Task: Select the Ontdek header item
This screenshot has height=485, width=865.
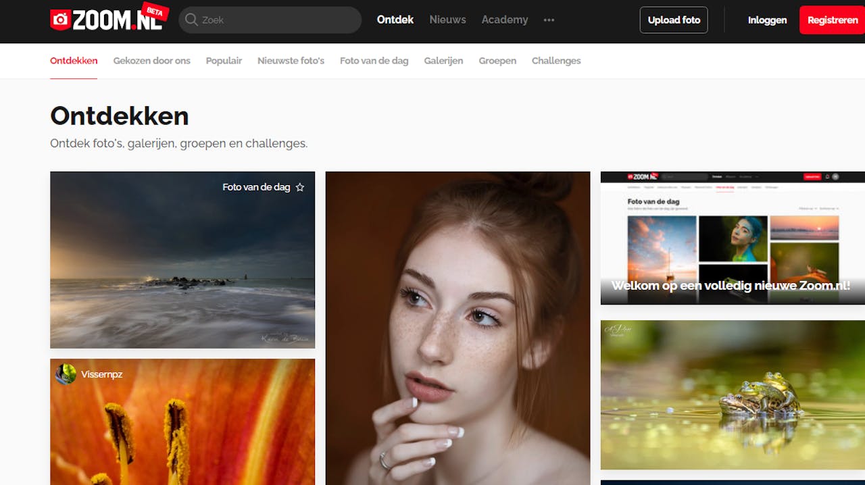Action: tap(395, 20)
